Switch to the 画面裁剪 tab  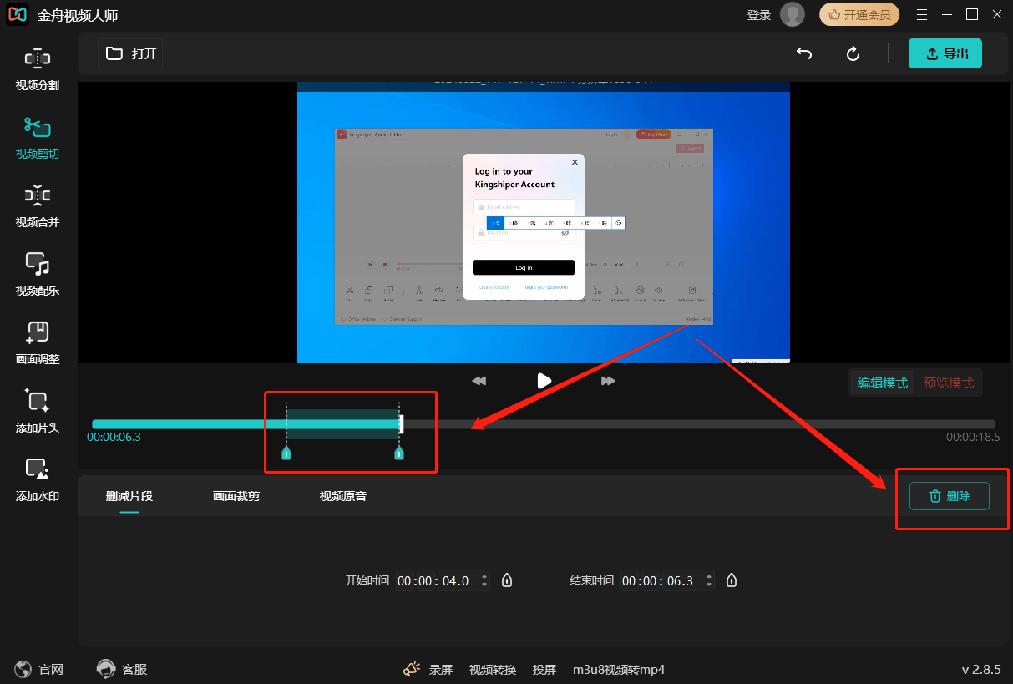tap(236, 496)
